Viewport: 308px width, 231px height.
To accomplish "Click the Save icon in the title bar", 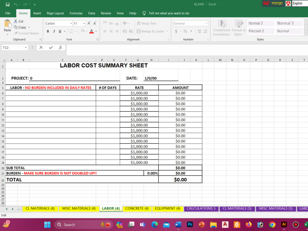I will pyautogui.click(x=8, y=4).
